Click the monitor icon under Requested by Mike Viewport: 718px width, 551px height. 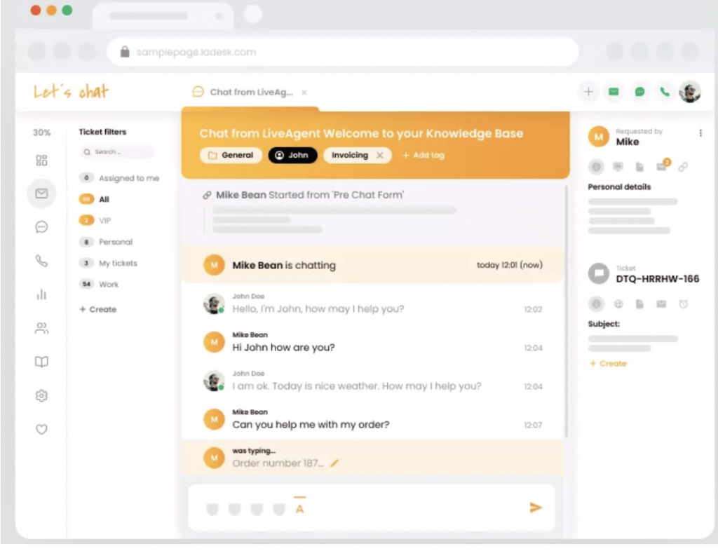[618, 167]
